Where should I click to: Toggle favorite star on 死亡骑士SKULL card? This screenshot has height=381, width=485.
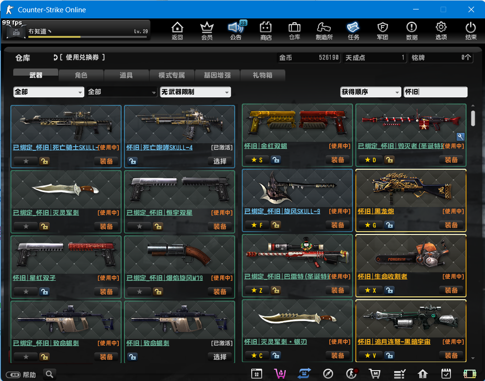pos(26,161)
